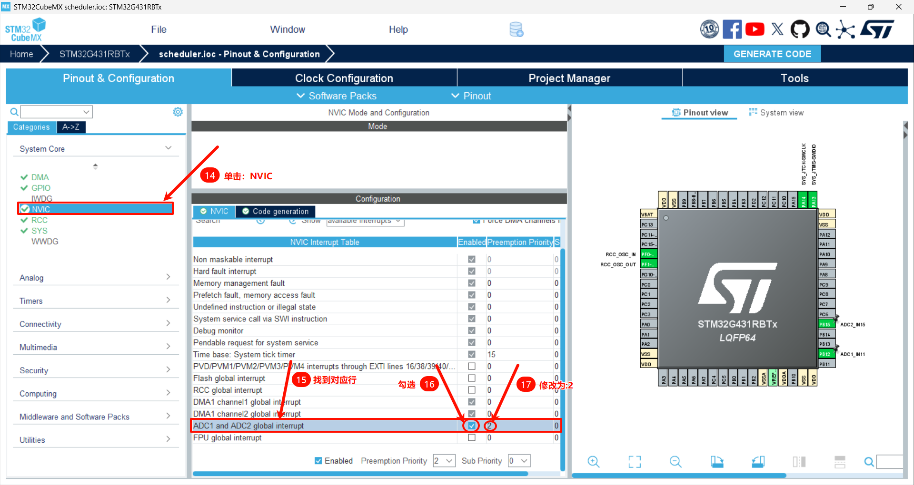Toggle ADC1 and ADC2 global interrupt checkbox
This screenshot has height=485, width=914.
472,426
